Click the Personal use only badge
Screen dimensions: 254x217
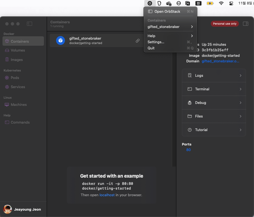pyautogui.click(x=225, y=24)
